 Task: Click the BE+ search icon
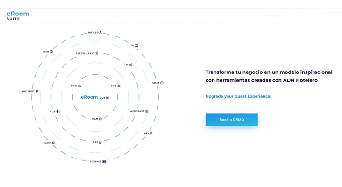coord(151,133)
